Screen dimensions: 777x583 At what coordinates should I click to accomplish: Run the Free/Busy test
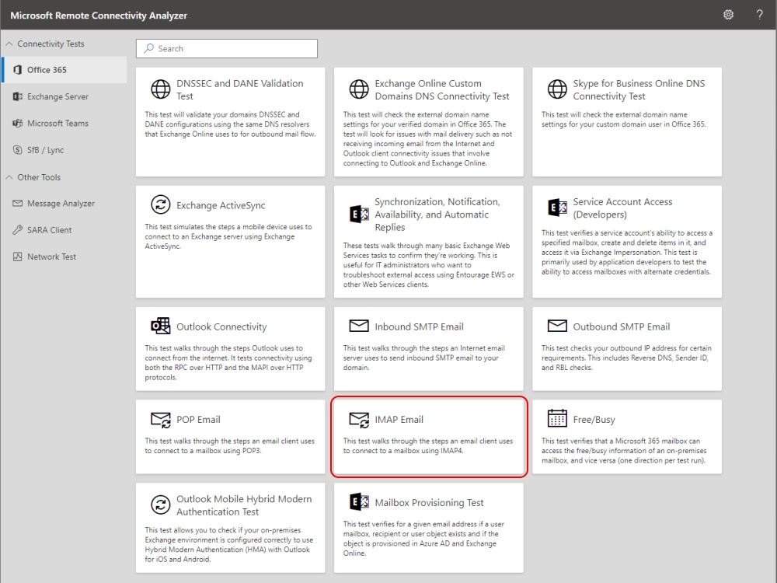pos(627,437)
